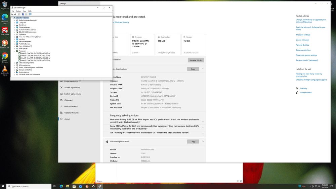Click the Get help icon in Settings
This screenshot has width=336, height=189.
[x=297, y=88]
